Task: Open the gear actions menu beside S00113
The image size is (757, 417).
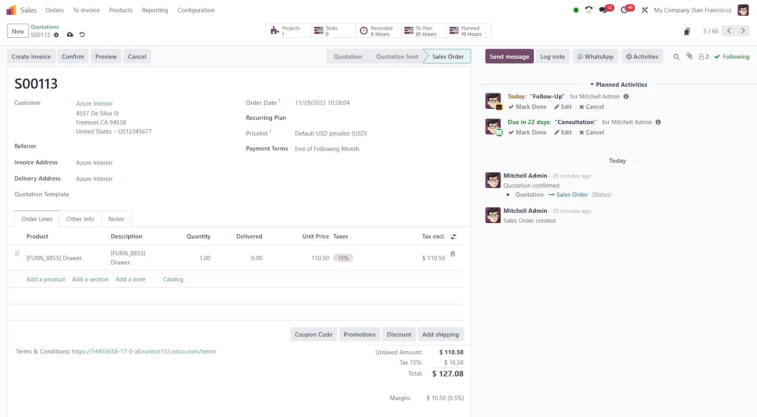Action: [x=56, y=35]
